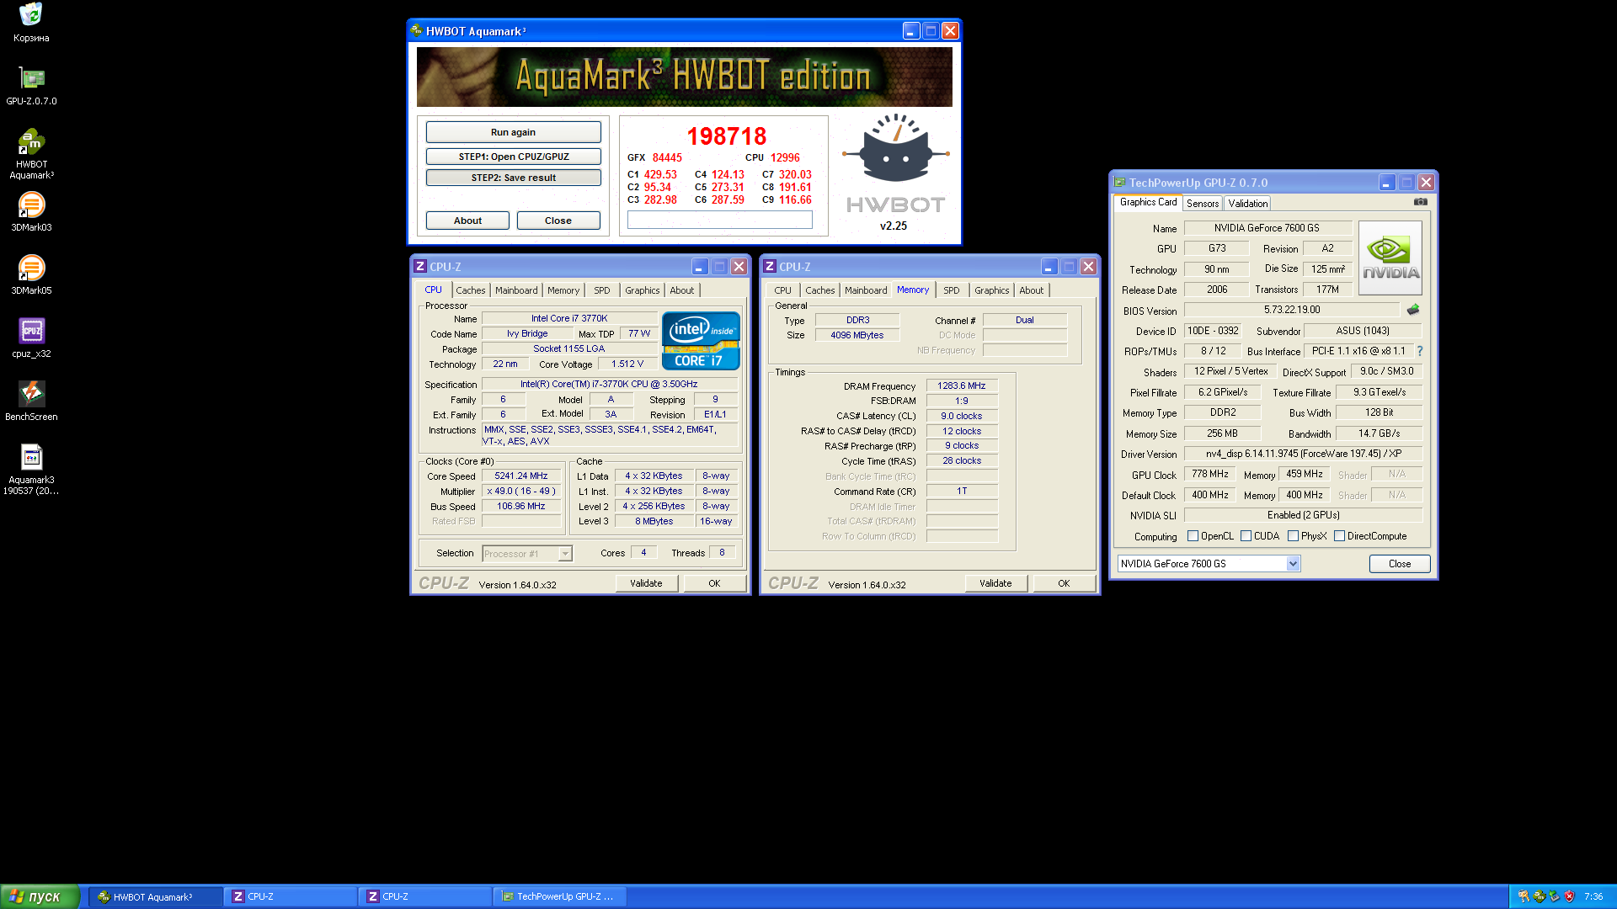
Task: Open Memory tab in processor CPU-Z window
Action: click(563, 290)
